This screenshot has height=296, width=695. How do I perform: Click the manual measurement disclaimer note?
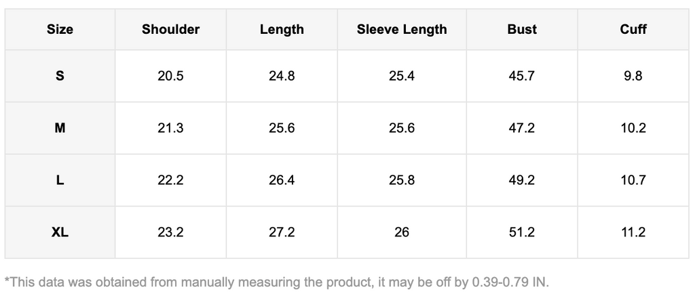tap(276, 281)
